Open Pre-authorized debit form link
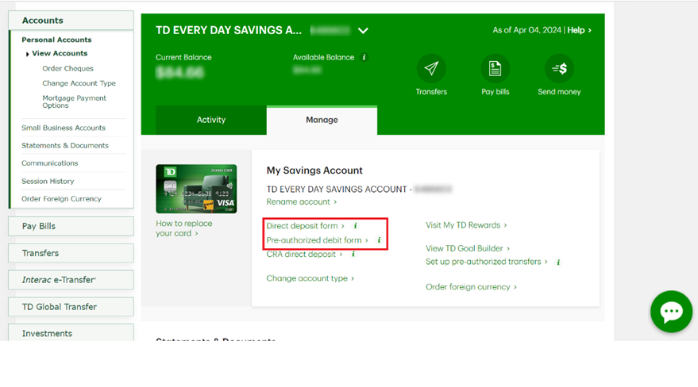The width and height of the screenshot is (698, 387). coord(318,240)
